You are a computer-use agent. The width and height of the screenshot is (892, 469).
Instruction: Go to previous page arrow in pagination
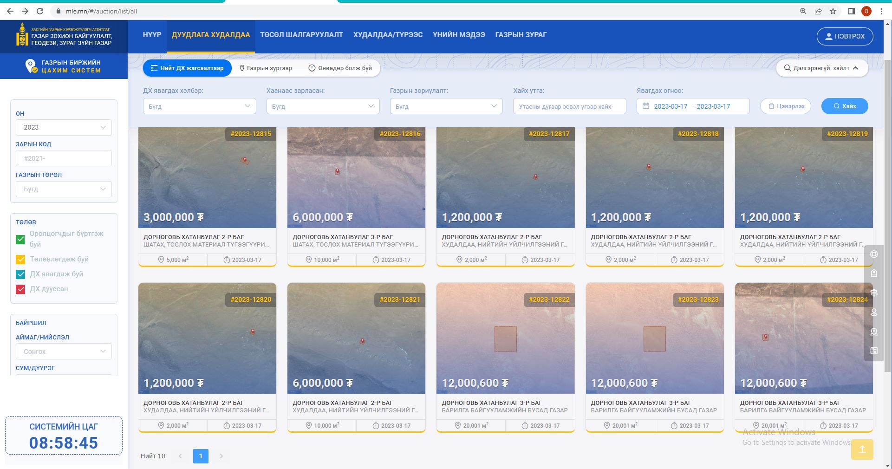coord(180,456)
